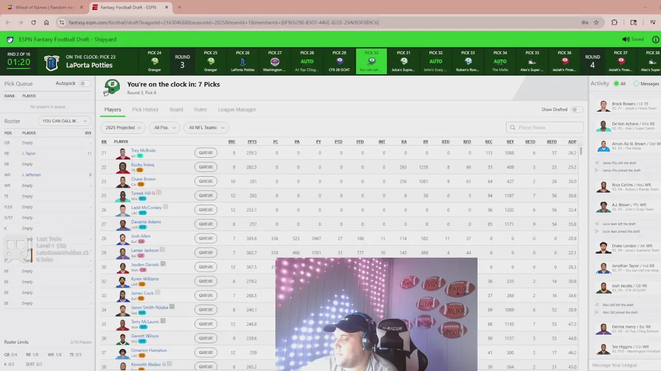This screenshot has width=661, height=371.
Task: Click the Pick 27 Washington team logo
Action: [275, 61]
